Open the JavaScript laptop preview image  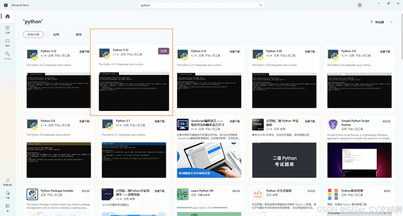(209, 160)
